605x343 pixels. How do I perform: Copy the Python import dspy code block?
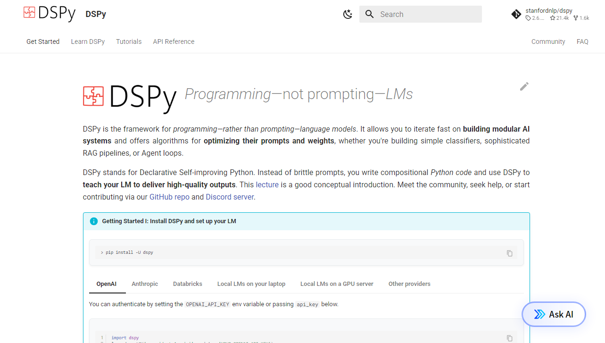coord(510,338)
